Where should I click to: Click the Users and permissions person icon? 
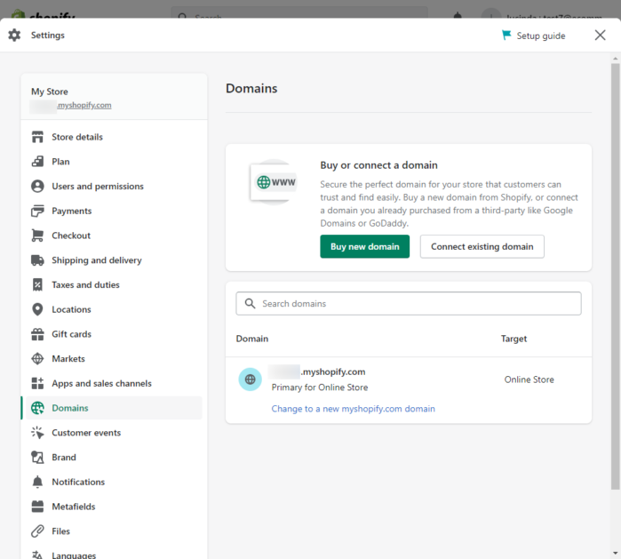[37, 186]
